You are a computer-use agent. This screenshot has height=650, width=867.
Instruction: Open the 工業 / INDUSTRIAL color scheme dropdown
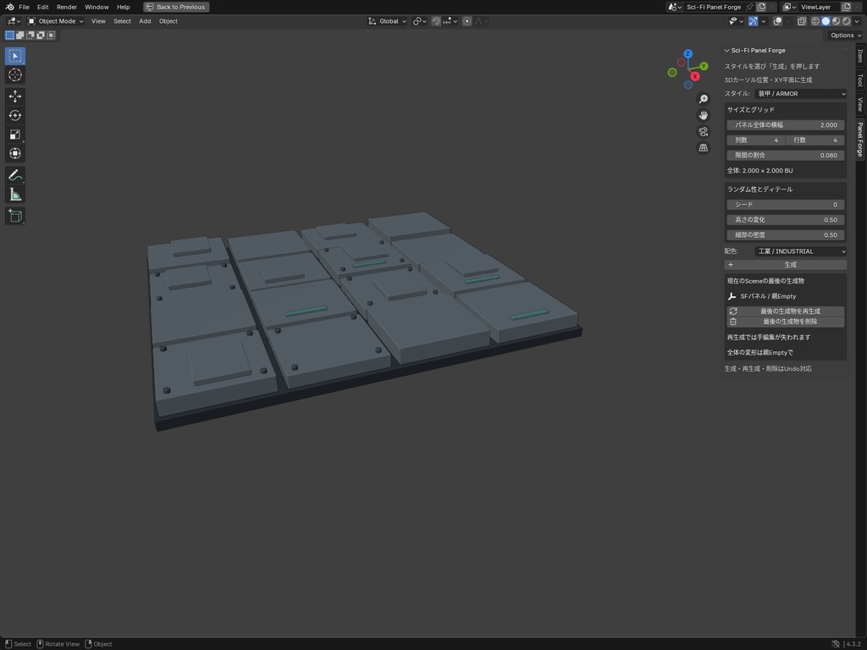[x=801, y=251]
